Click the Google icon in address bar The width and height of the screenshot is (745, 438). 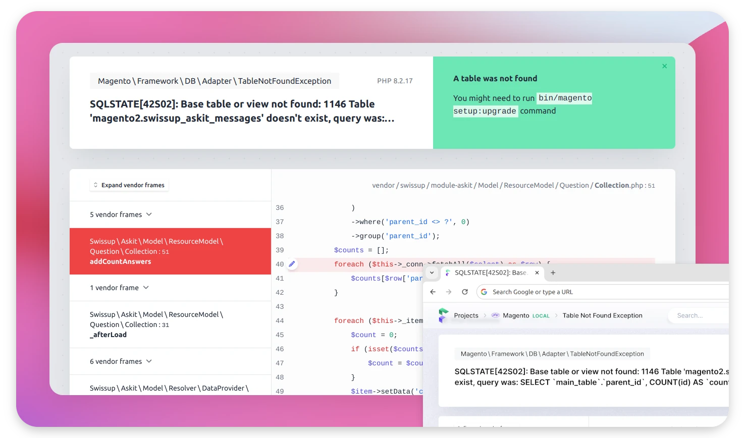click(x=484, y=292)
